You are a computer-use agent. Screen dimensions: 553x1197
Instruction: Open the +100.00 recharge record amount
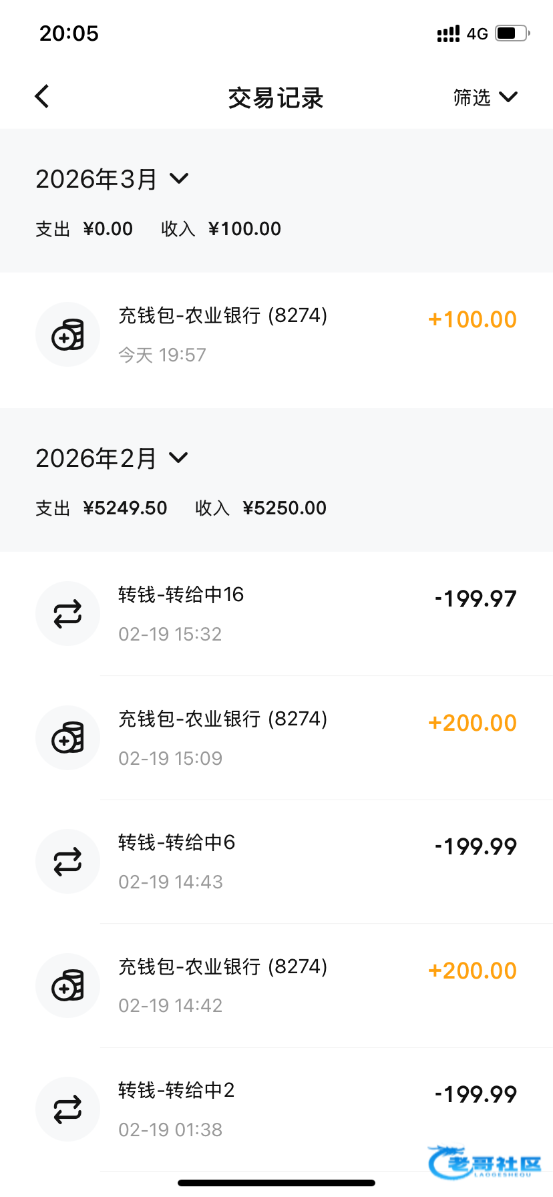pos(472,320)
